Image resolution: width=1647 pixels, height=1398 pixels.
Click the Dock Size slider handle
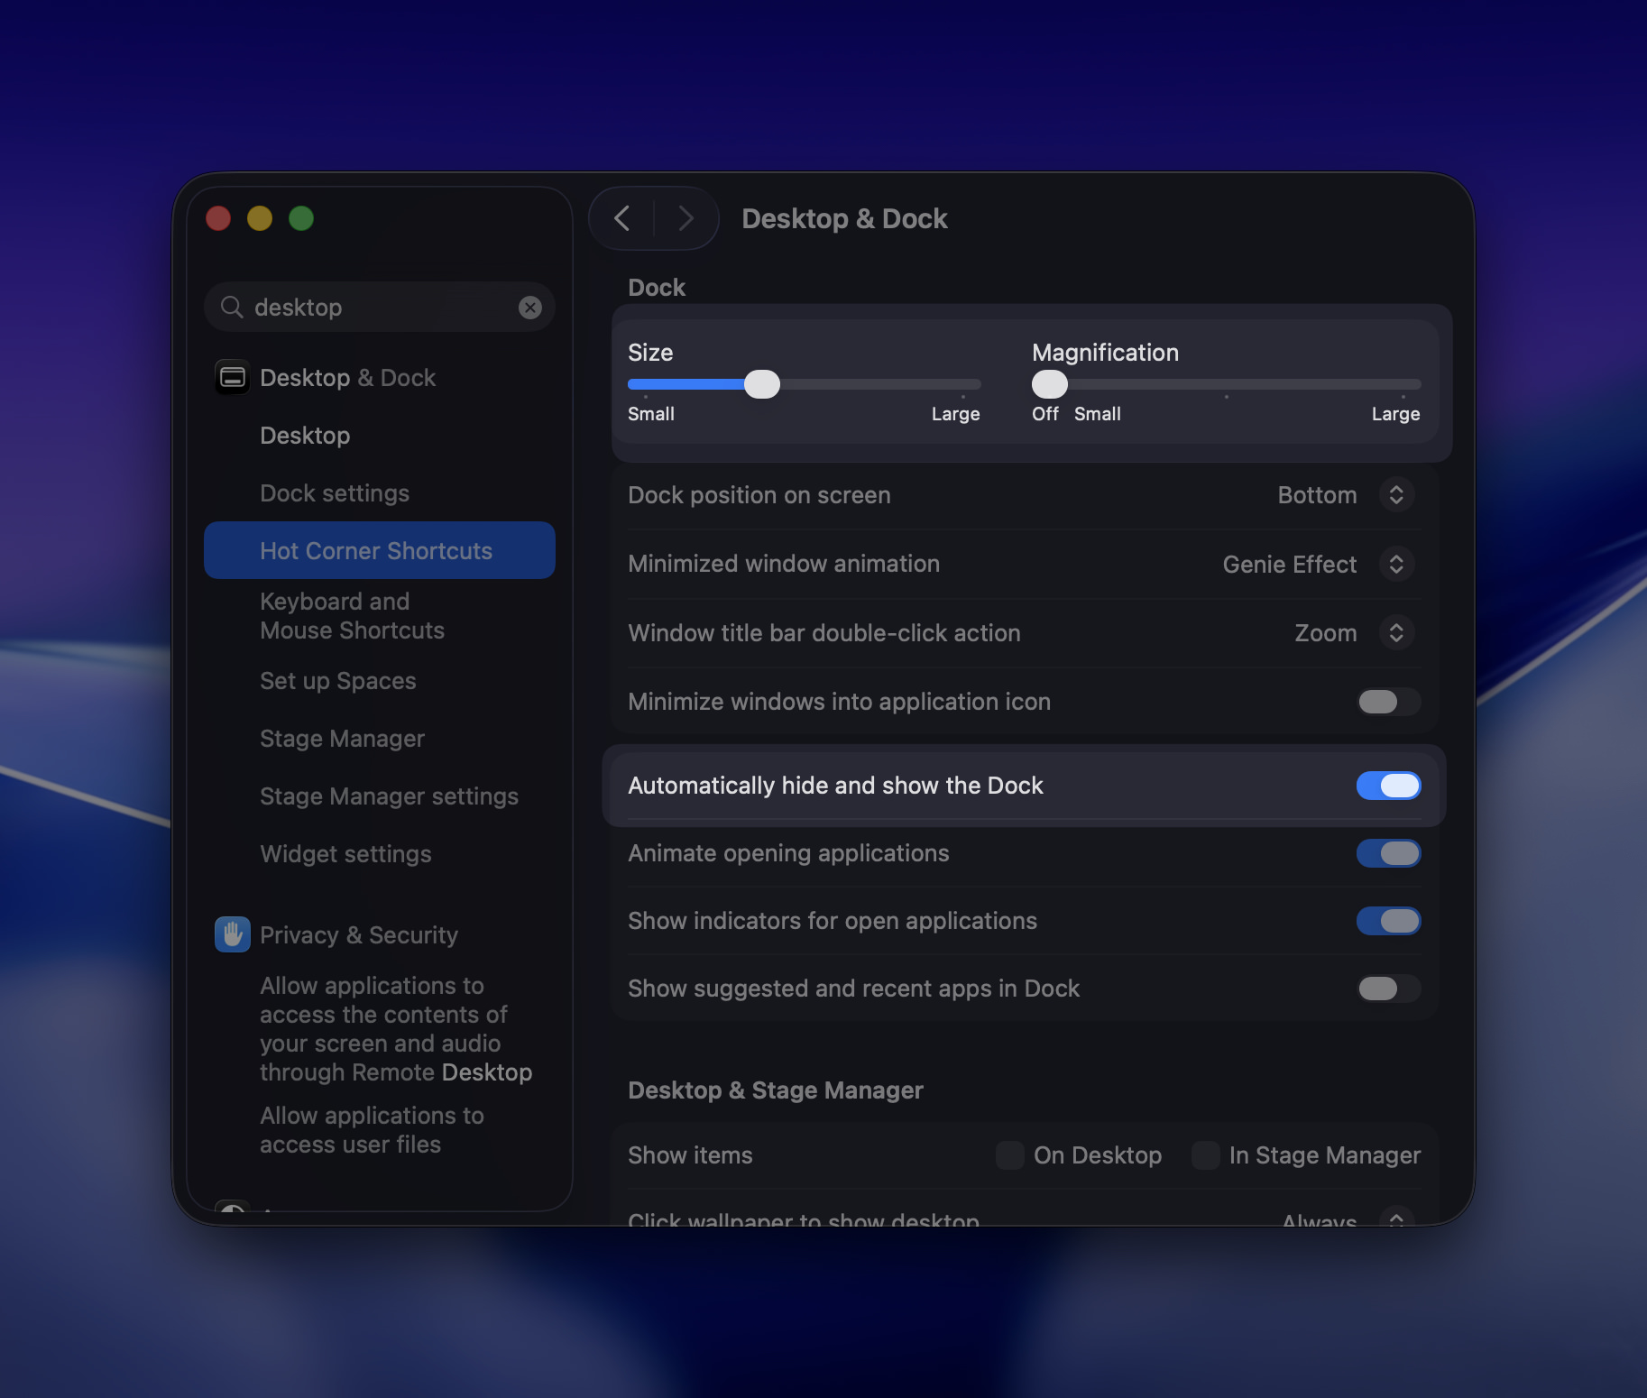point(762,384)
